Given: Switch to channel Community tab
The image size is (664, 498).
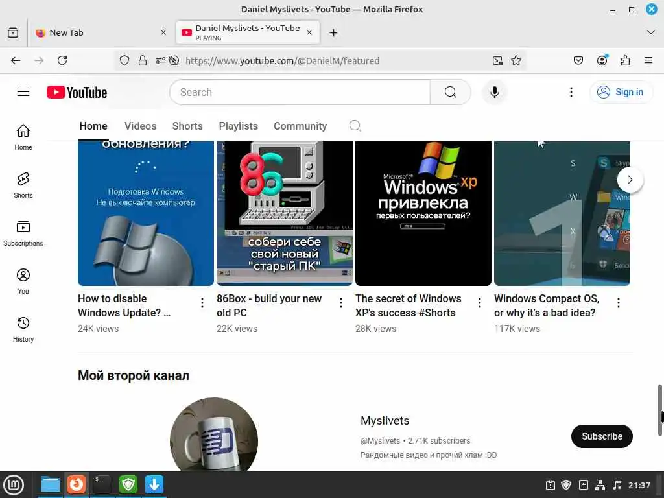Looking at the screenshot, I should (x=300, y=126).
